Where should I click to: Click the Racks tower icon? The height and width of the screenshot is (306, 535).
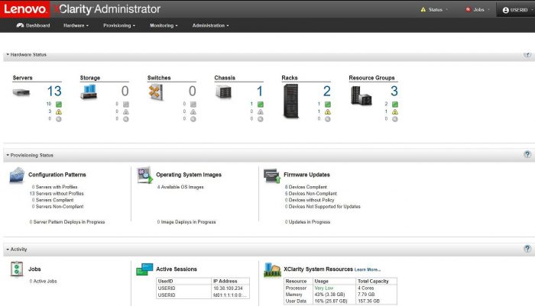point(291,101)
